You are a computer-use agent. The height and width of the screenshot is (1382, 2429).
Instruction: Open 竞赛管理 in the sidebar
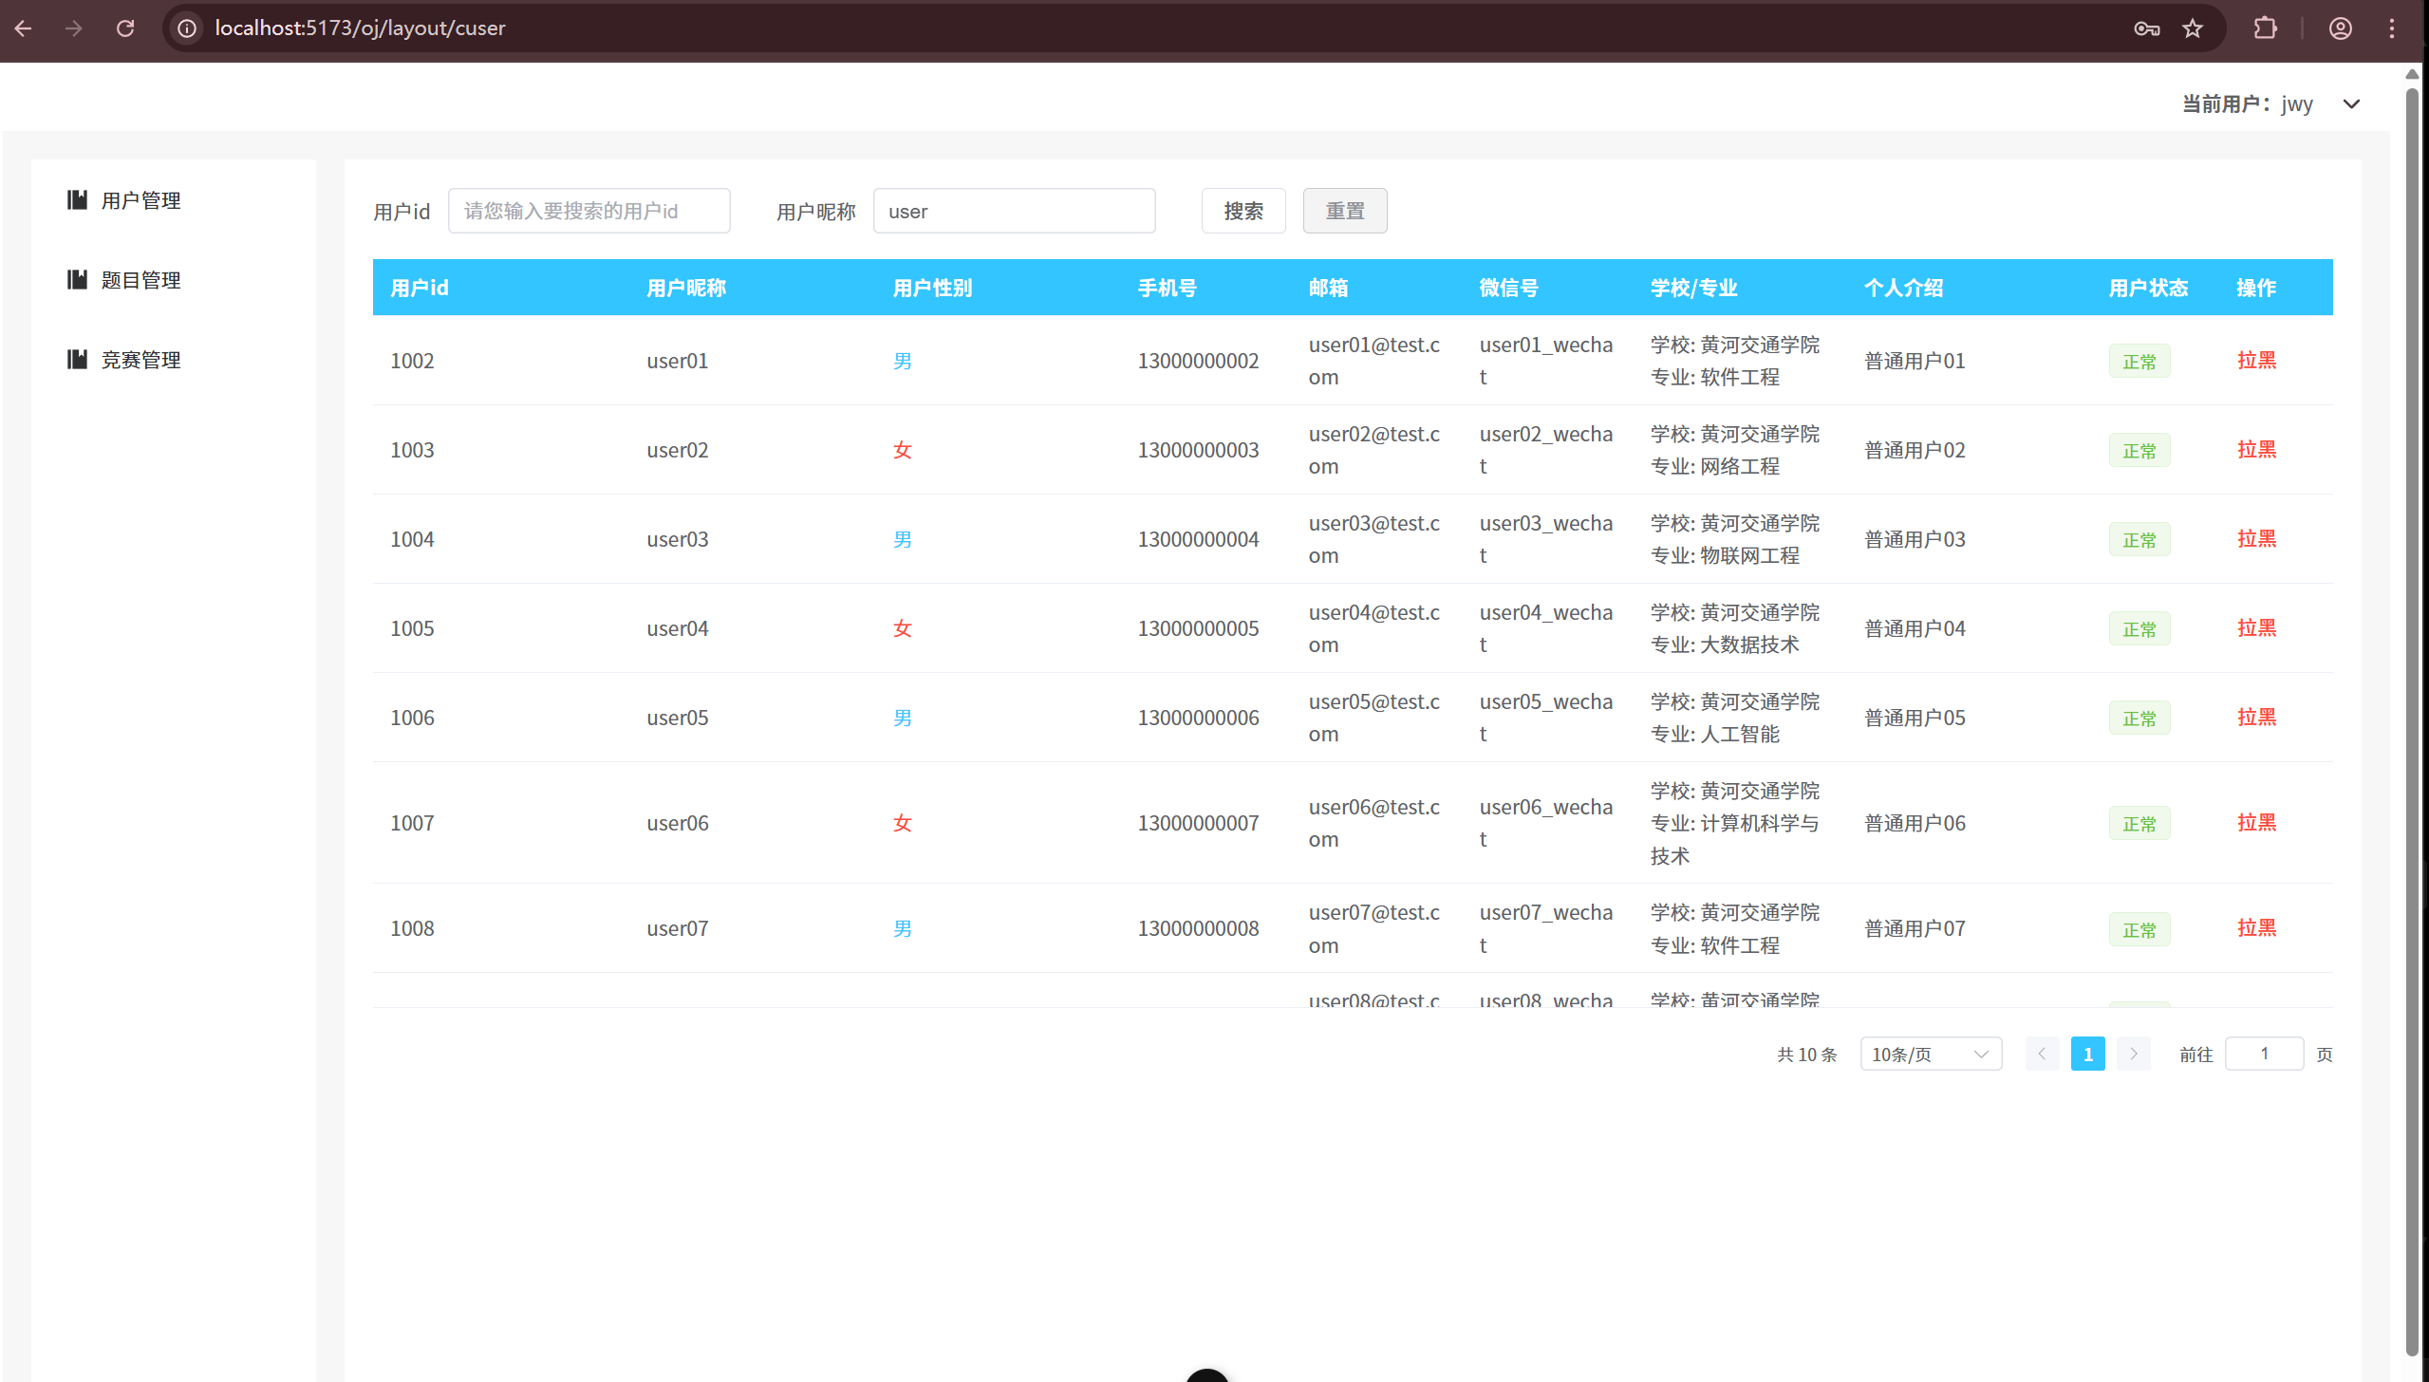coord(140,360)
